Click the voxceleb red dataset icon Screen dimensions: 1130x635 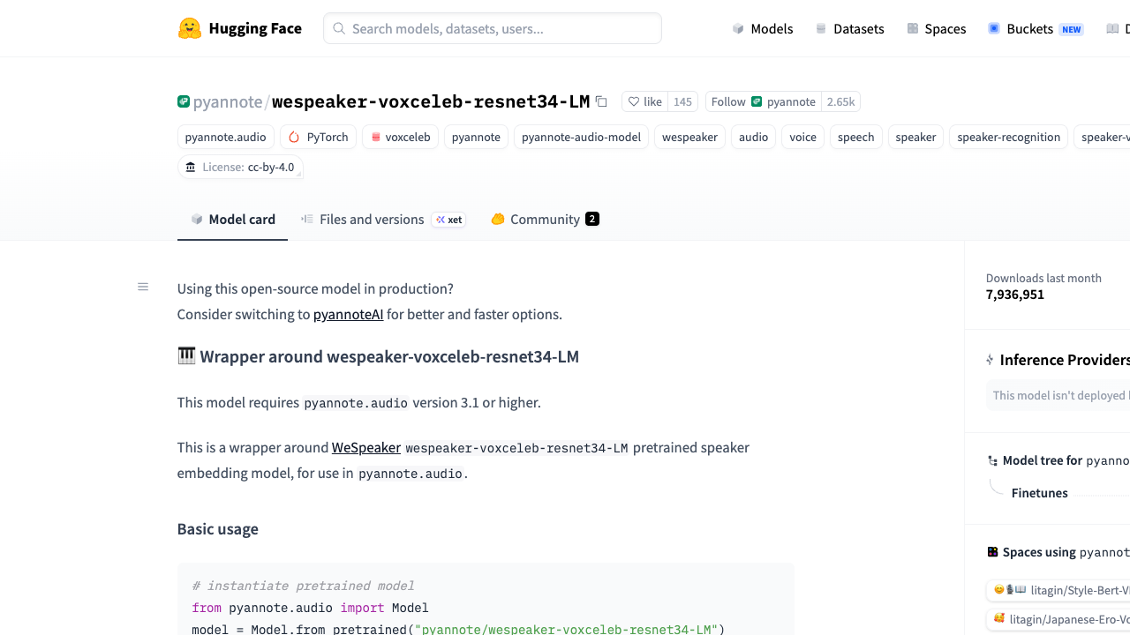(x=376, y=137)
